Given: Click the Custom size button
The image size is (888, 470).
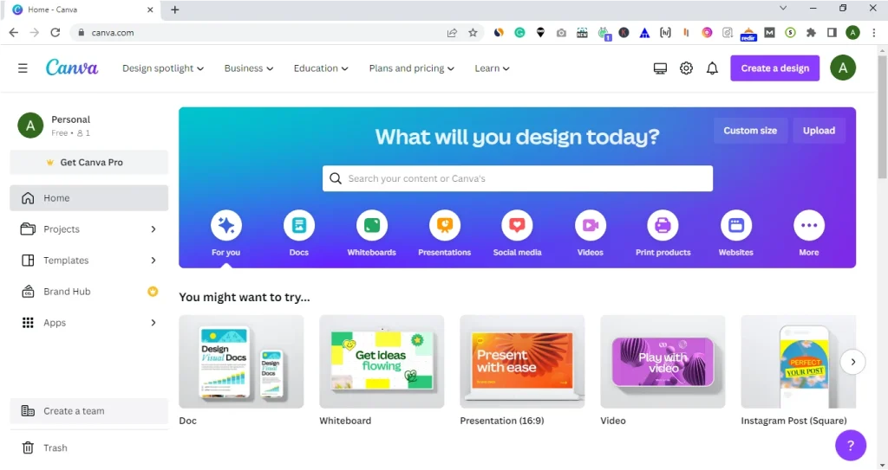Looking at the screenshot, I should tap(750, 131).
